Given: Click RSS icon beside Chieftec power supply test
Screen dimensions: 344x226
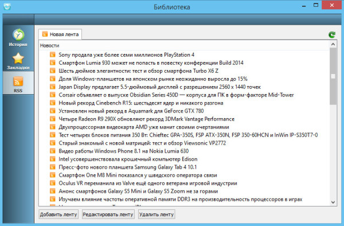Looking at the screenshot, I should point(52,135).
